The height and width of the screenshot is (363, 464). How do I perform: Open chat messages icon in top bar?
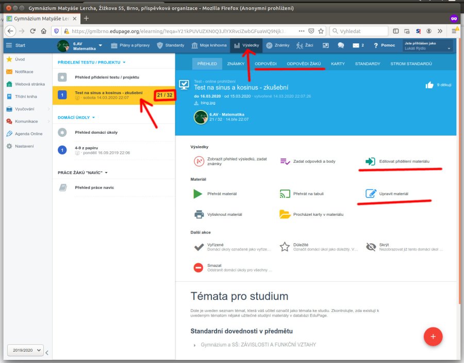(x=341, y=45)
